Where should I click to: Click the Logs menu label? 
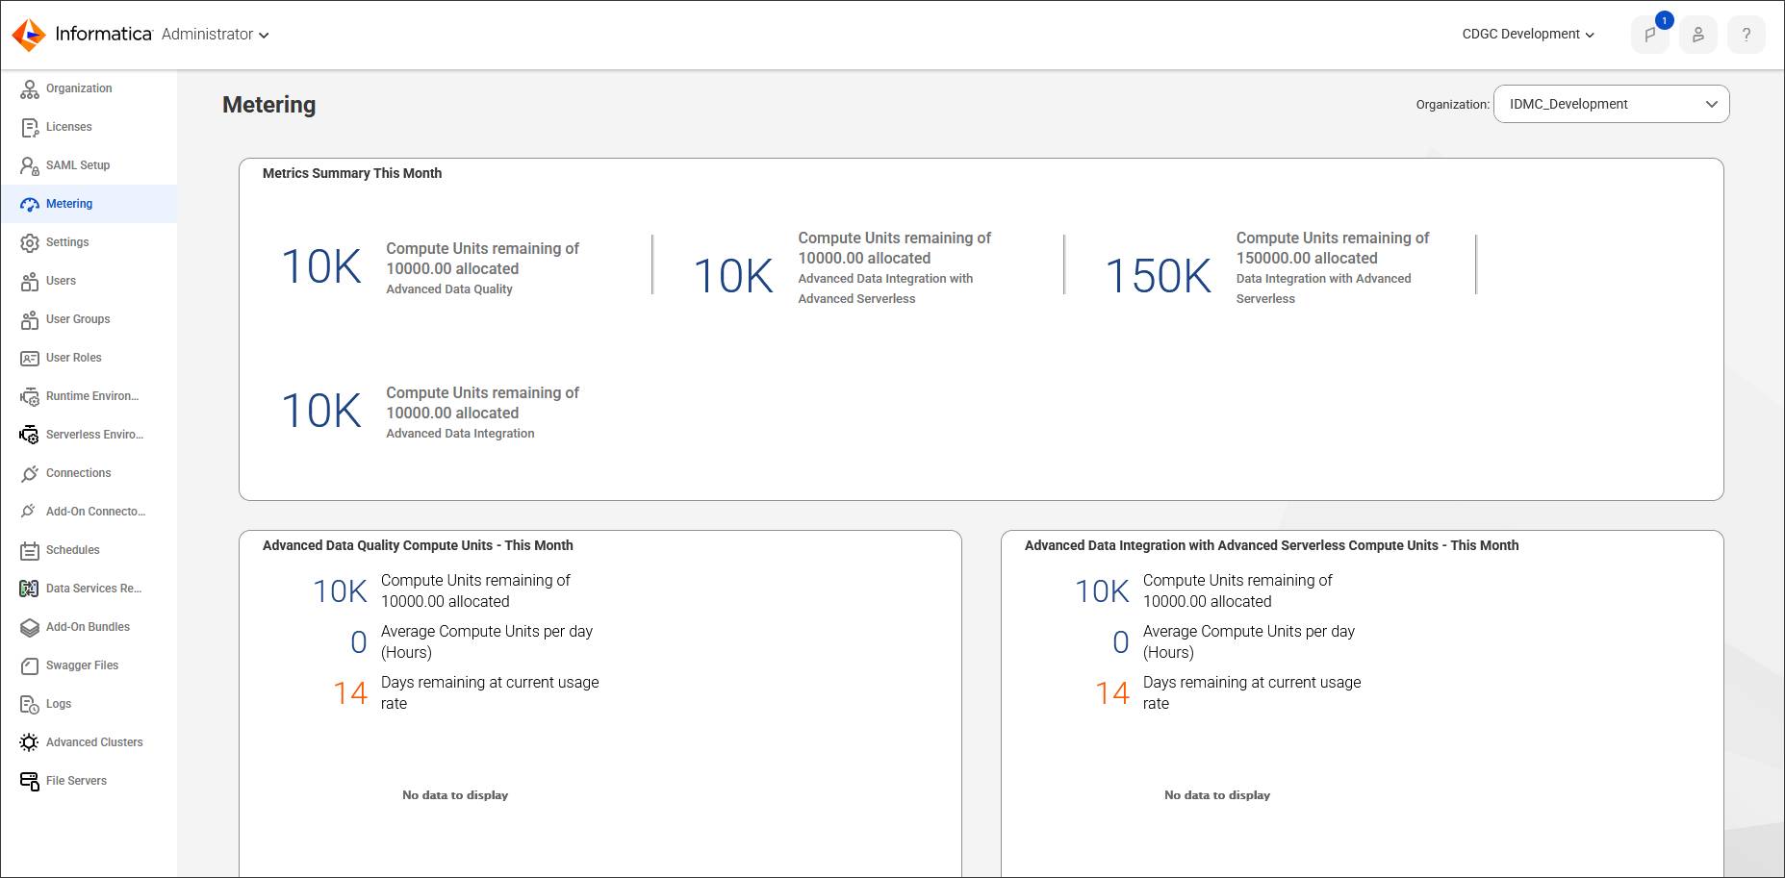pos(59,704)
